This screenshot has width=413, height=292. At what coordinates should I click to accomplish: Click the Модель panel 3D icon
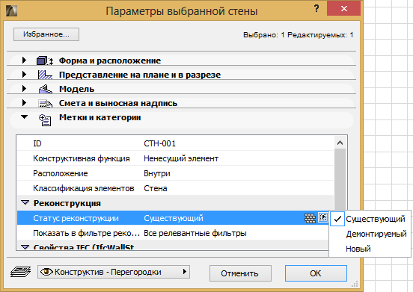coord(46,89)
